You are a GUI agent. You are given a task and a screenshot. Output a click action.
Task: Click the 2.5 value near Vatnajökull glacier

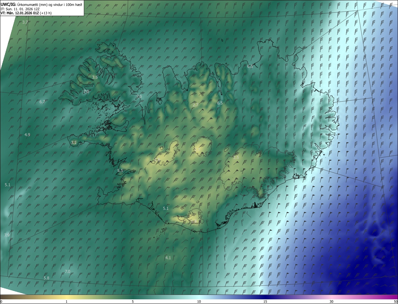coord(236,158)
